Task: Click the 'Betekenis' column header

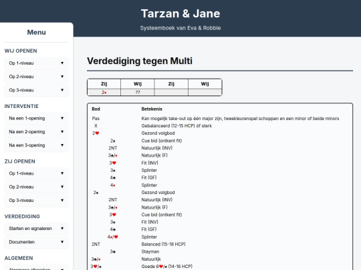Action: pyautogui.click(x=152, y=109)
